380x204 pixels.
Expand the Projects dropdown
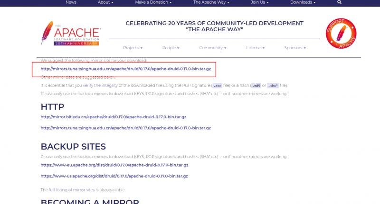point(133,48)
